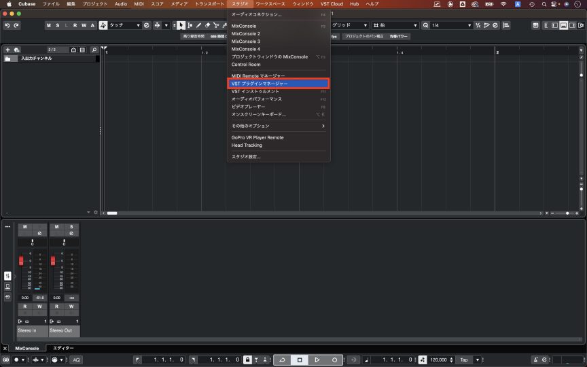The width and height of the screenshot is (587, 367).
Task: Select the Split scissors tool
Action: [x=216, y=25]
